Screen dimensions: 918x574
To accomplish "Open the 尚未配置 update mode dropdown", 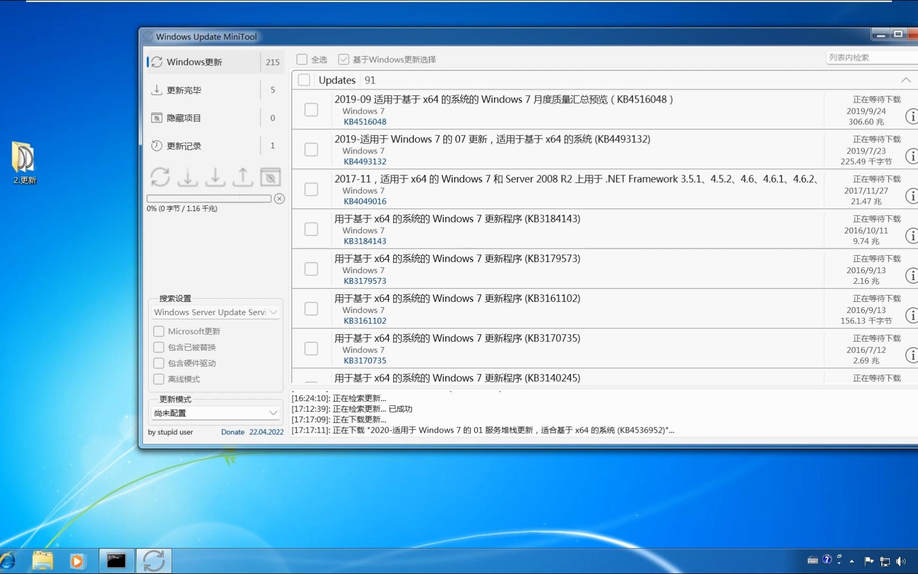I will [215, 413].
